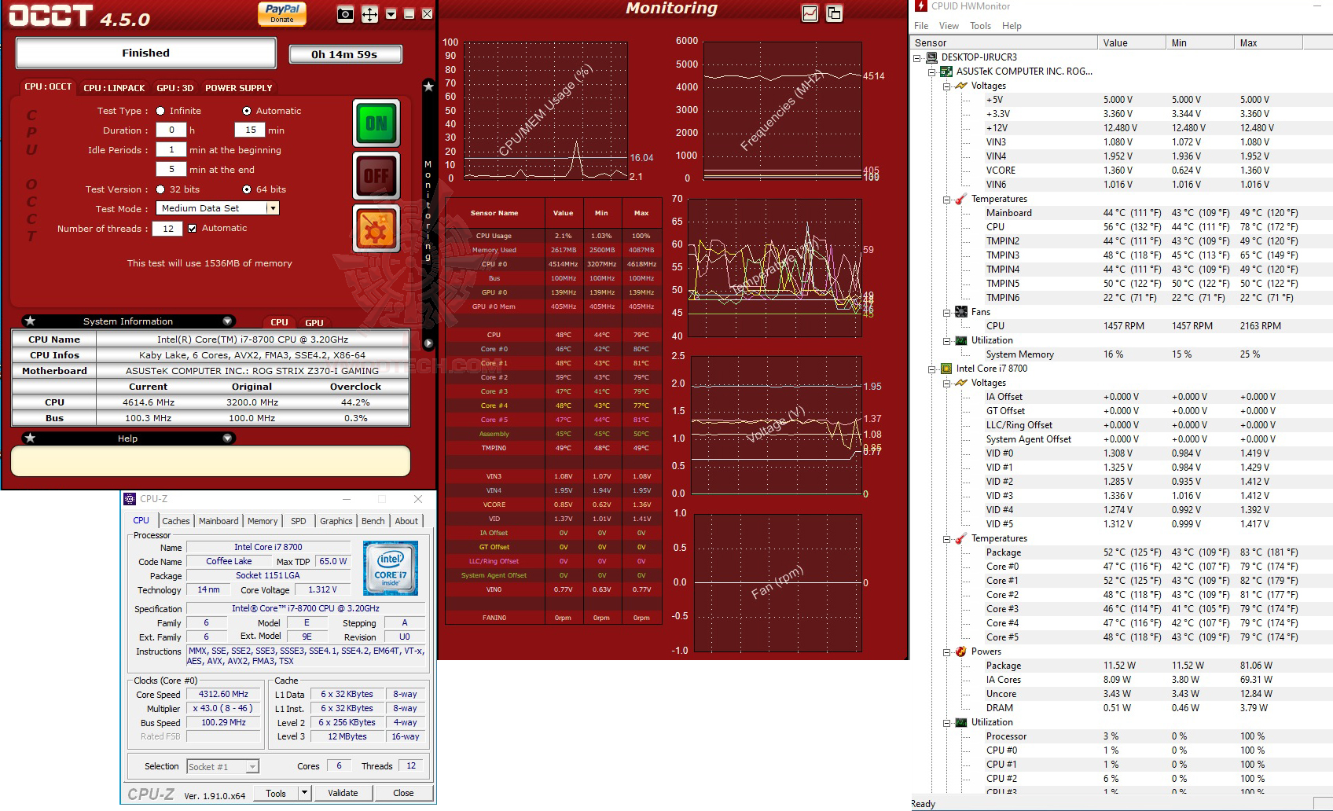Click the windows layout icon in Monitoring header

(x=834, y=13)
